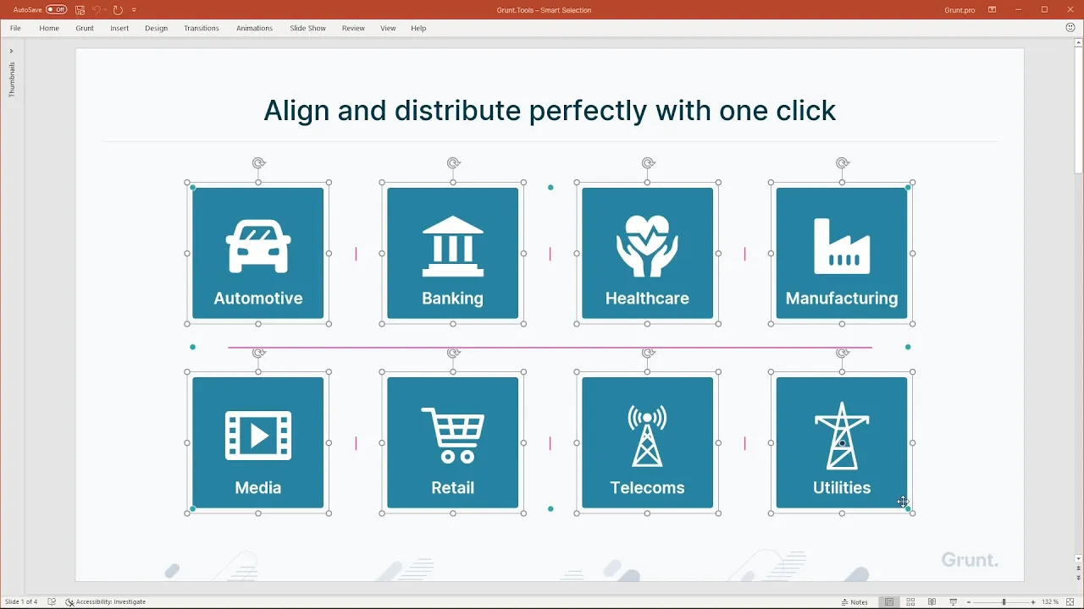This screenshot has width=1084, height=609.
Task: Switch to Slide Sorter view icon
Action: tap(910, 601)
